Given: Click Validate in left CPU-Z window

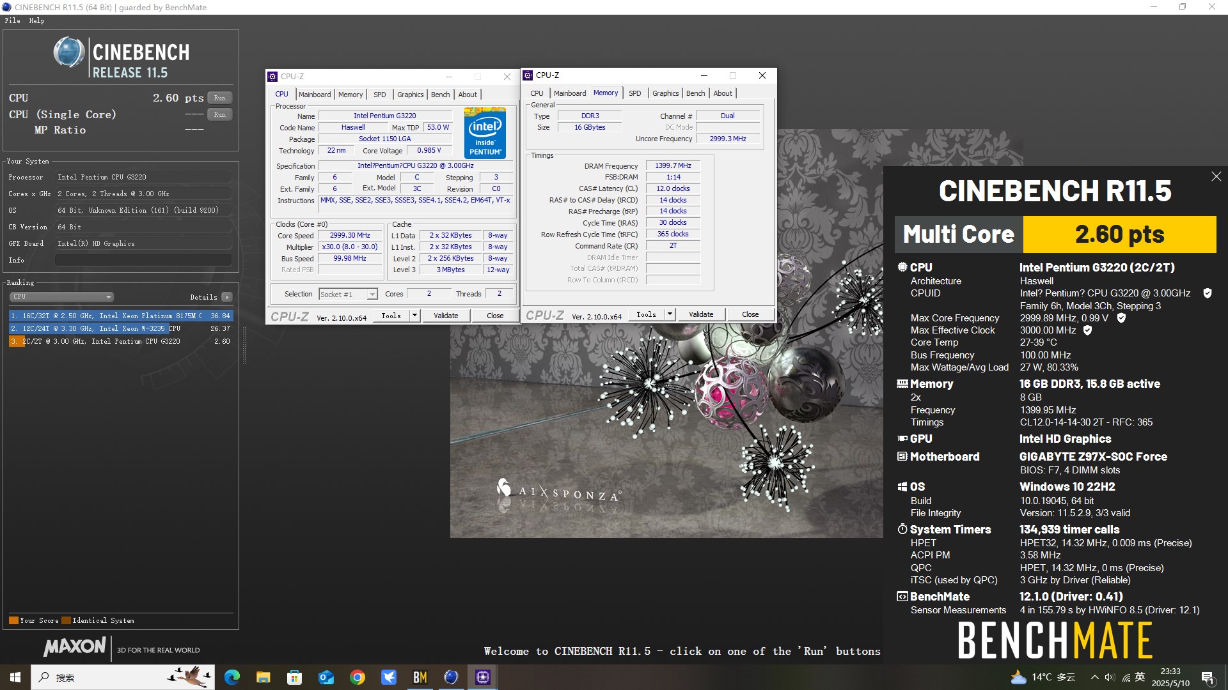Looking at the screenshot, I should [x=446, y=316].
